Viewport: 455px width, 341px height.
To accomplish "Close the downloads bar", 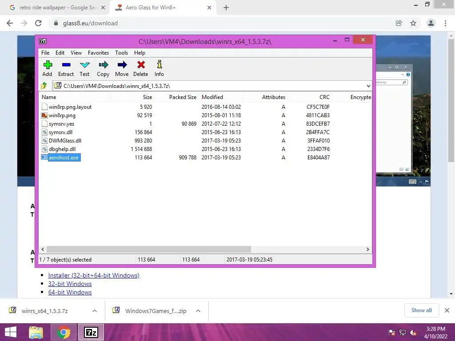I will click(447, 310).
